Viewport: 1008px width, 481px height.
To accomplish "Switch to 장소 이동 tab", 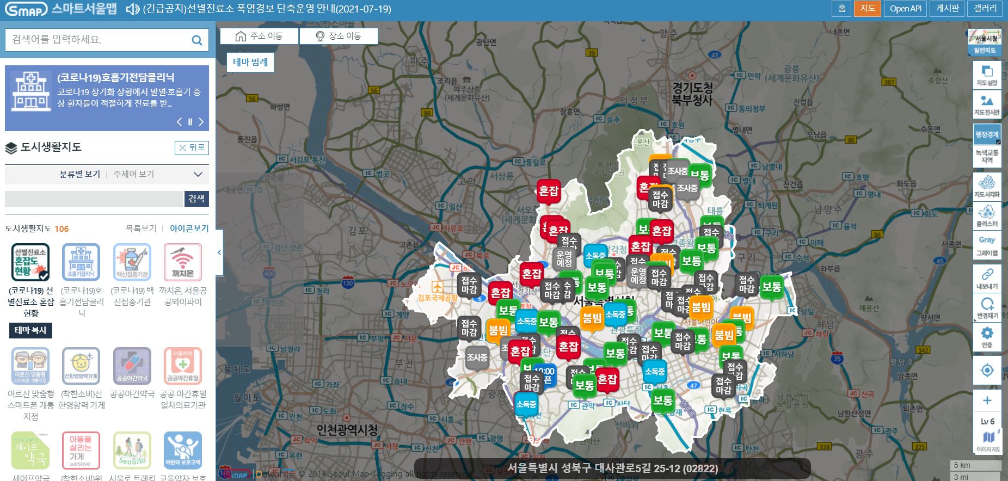I will 338,36.
